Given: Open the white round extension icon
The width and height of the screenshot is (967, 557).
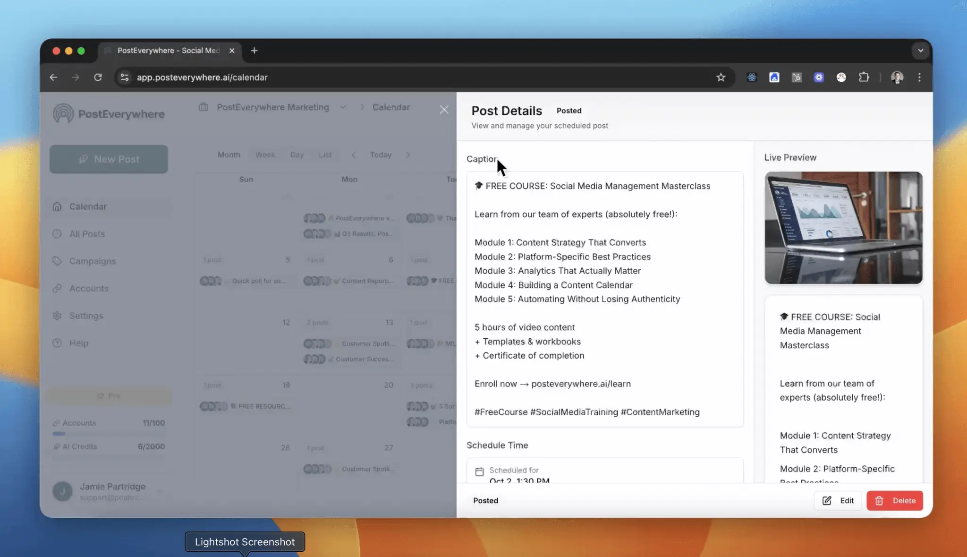Looking at the screenshot, I should (841, 77).
